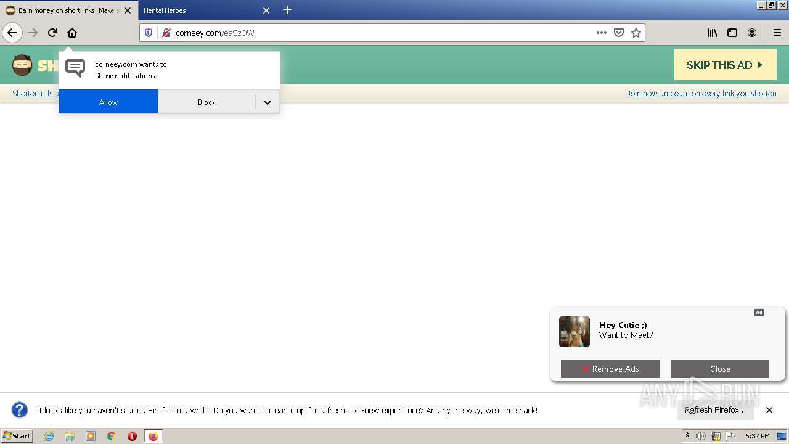Click 'Hey Cutie ;)' ad text

[623, 325]
